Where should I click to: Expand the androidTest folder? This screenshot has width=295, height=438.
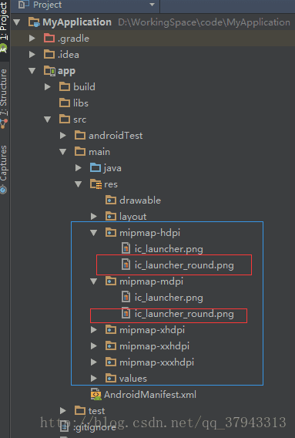(x=63, y=136)
